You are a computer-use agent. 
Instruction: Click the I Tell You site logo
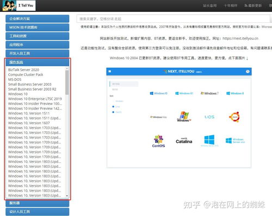(19, 5)
